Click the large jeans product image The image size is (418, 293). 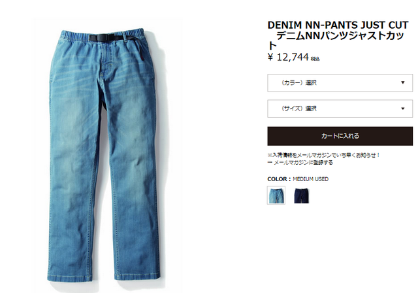(104, 155)
